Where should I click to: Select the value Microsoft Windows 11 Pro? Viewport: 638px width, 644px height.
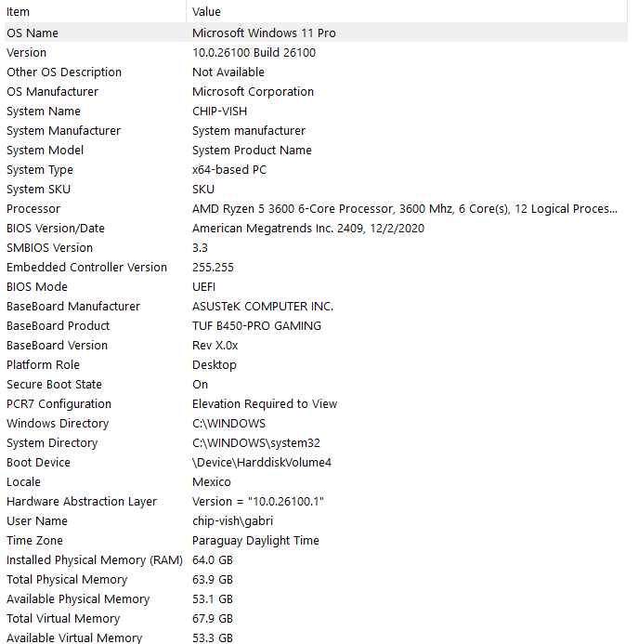[x=264, y=33]
